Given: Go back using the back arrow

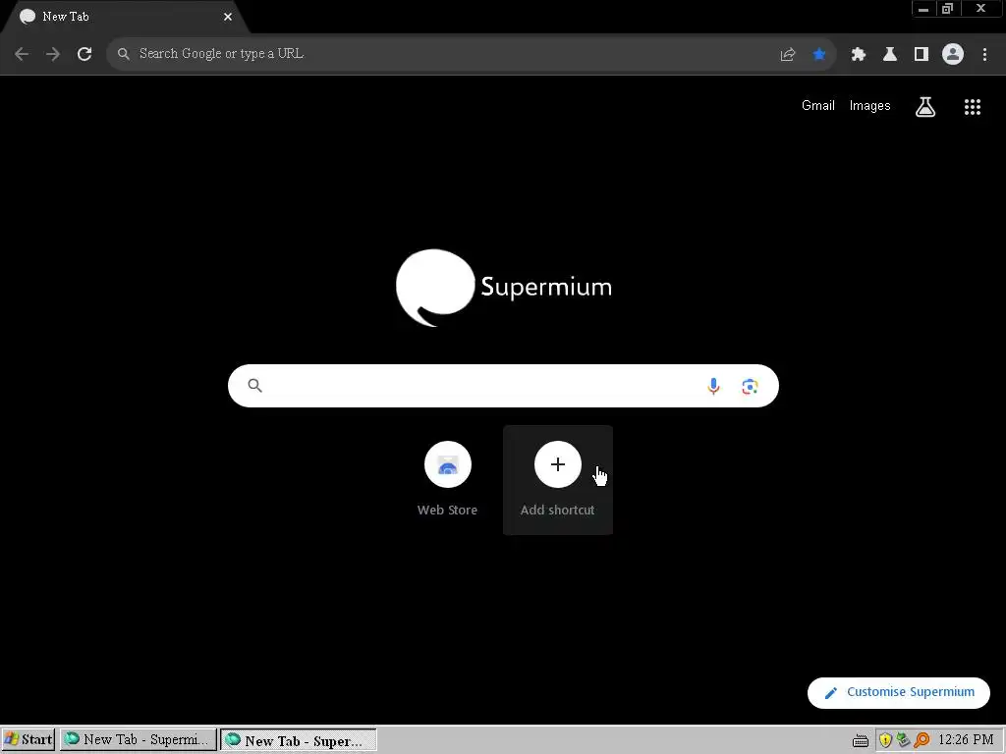Looking at the screenshot, I should 22,54.
